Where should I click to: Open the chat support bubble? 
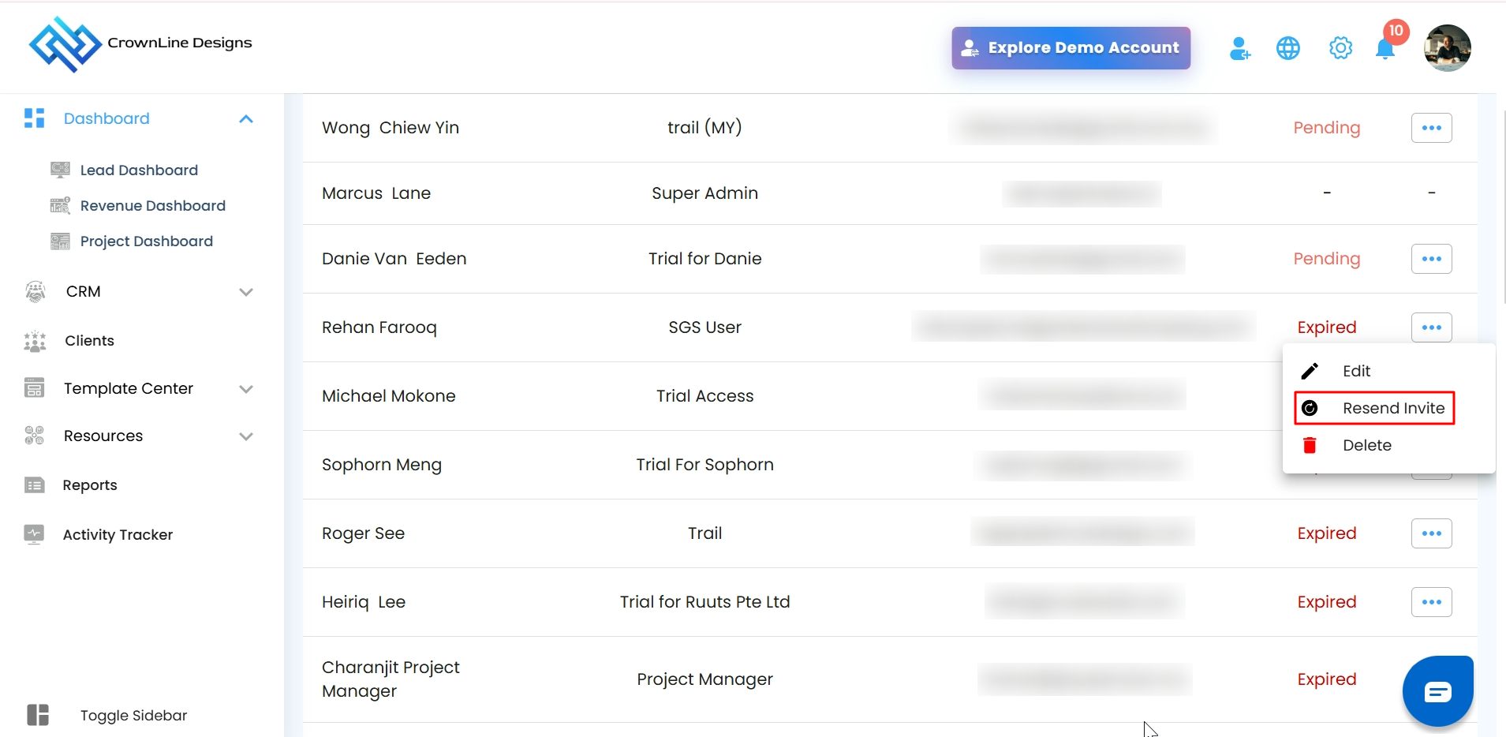tap(1437, 691)
